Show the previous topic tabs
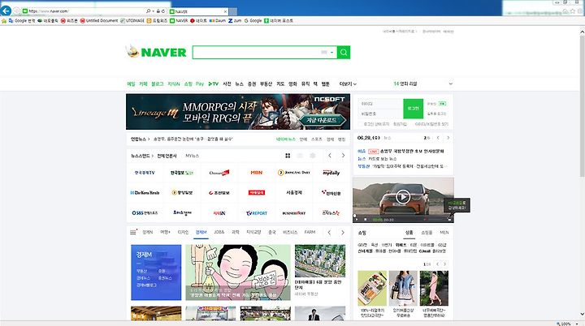The width and height of the screenshot is (585, 326). (x=329, y=233)
